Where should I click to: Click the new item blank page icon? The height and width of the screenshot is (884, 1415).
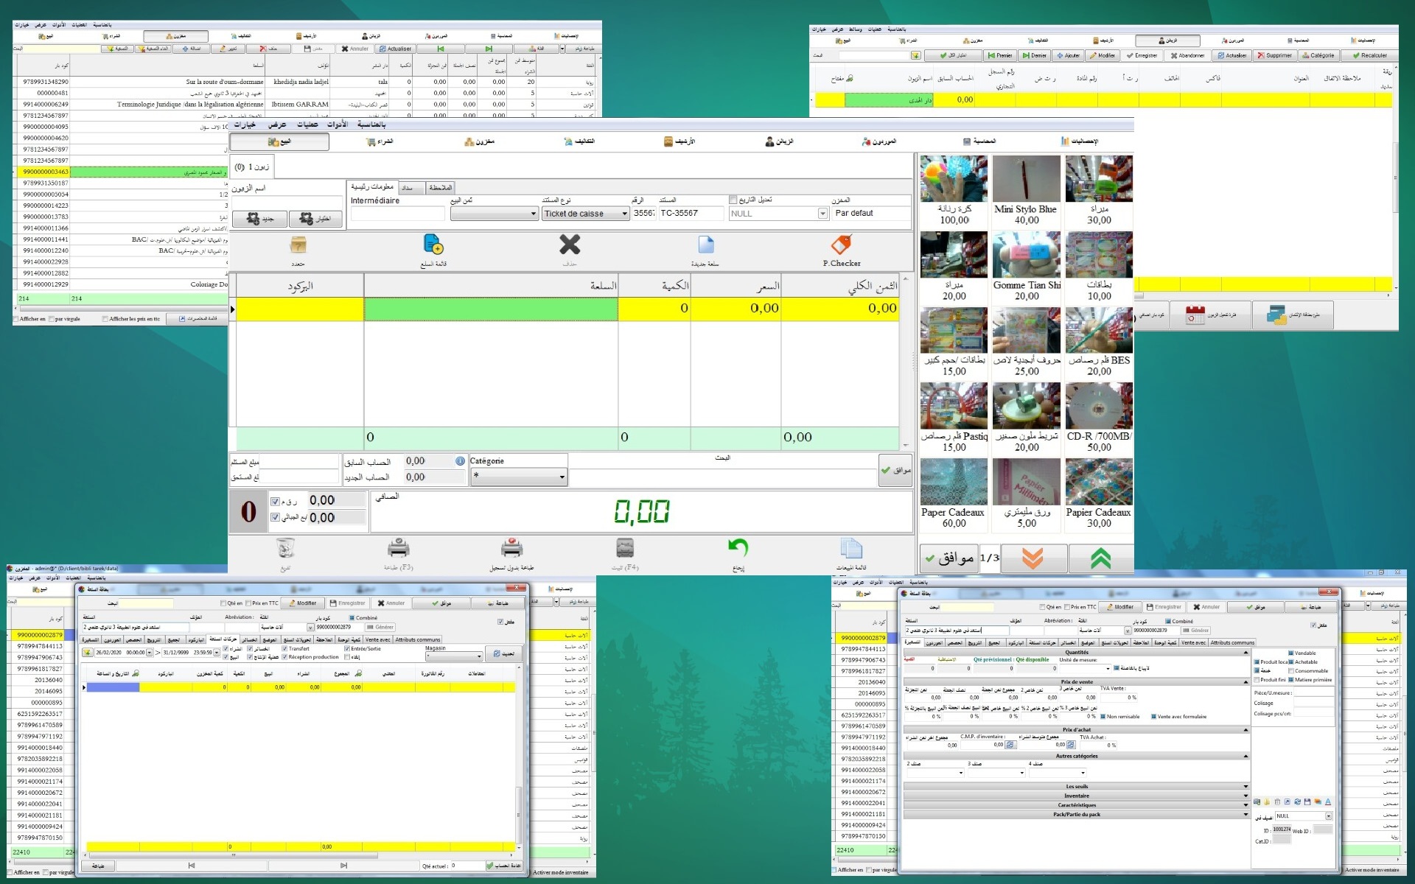(x=705, y=245)
